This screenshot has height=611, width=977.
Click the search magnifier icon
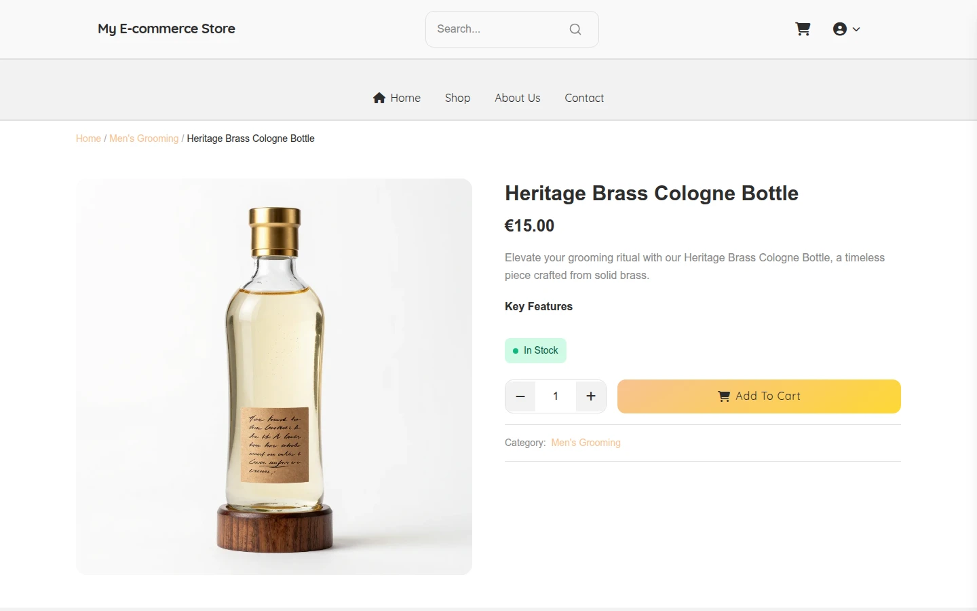pyautogui.click(x=575, y=29)
